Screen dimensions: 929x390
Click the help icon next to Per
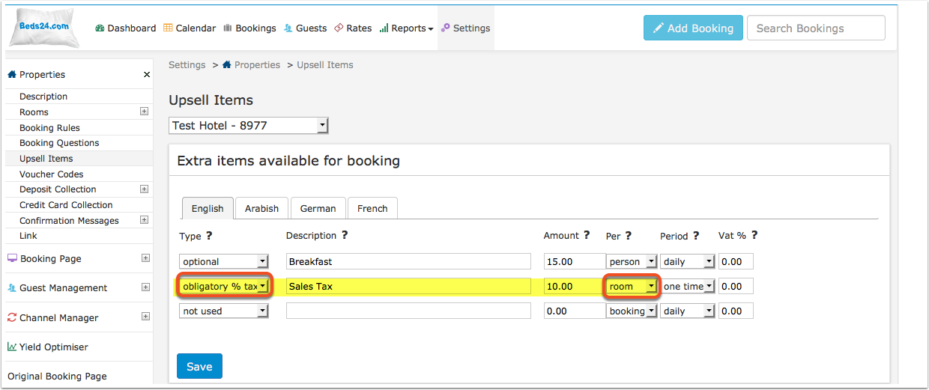(x=628, y=235)
